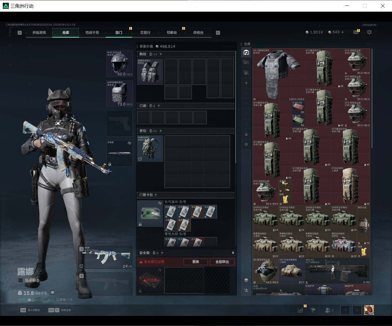The width and height of the screenshot is (392, 326).
Task: Click the character name 露娜
Action: click(x=25, y=271)
